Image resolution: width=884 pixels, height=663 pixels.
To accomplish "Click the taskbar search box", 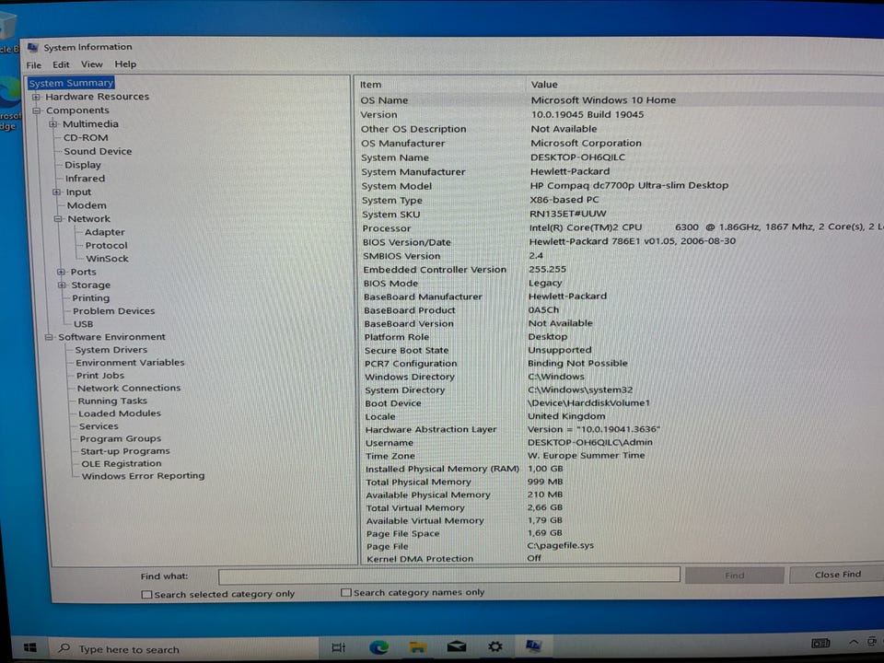I will (184, 649).
